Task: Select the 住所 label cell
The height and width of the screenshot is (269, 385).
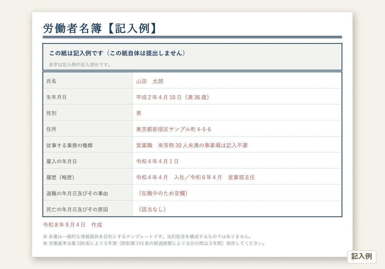Action: pos(88,128)
